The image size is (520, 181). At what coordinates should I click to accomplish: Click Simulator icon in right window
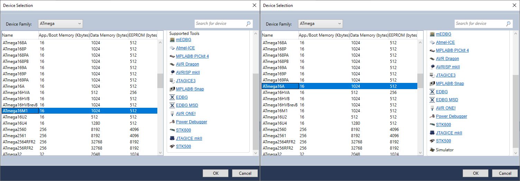click(x=432, y=150)
